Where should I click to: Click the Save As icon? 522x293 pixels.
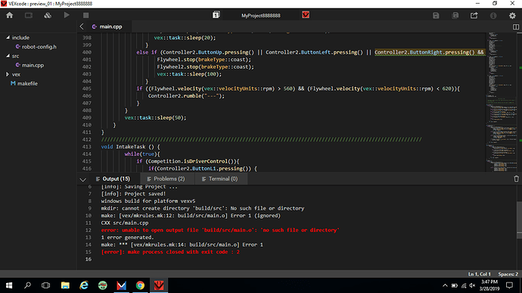(455, 15)
